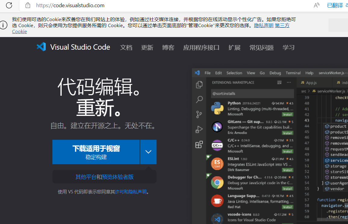Install the C/C++ extension
The width and height of the screenshot is (348, 224).
pyautogui.click(x=287, y=151)
